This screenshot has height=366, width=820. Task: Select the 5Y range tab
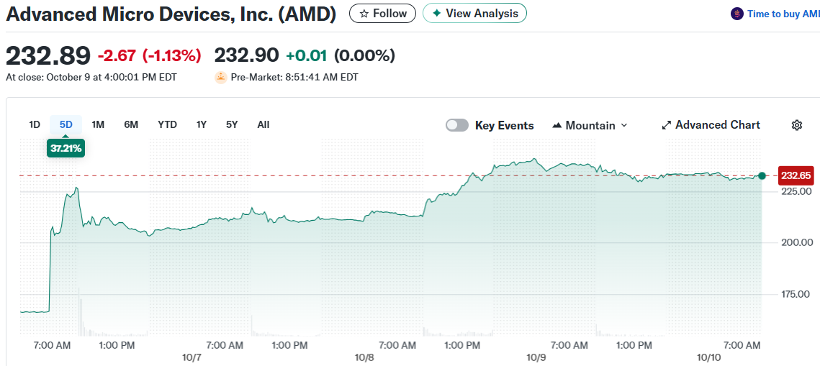232,124
